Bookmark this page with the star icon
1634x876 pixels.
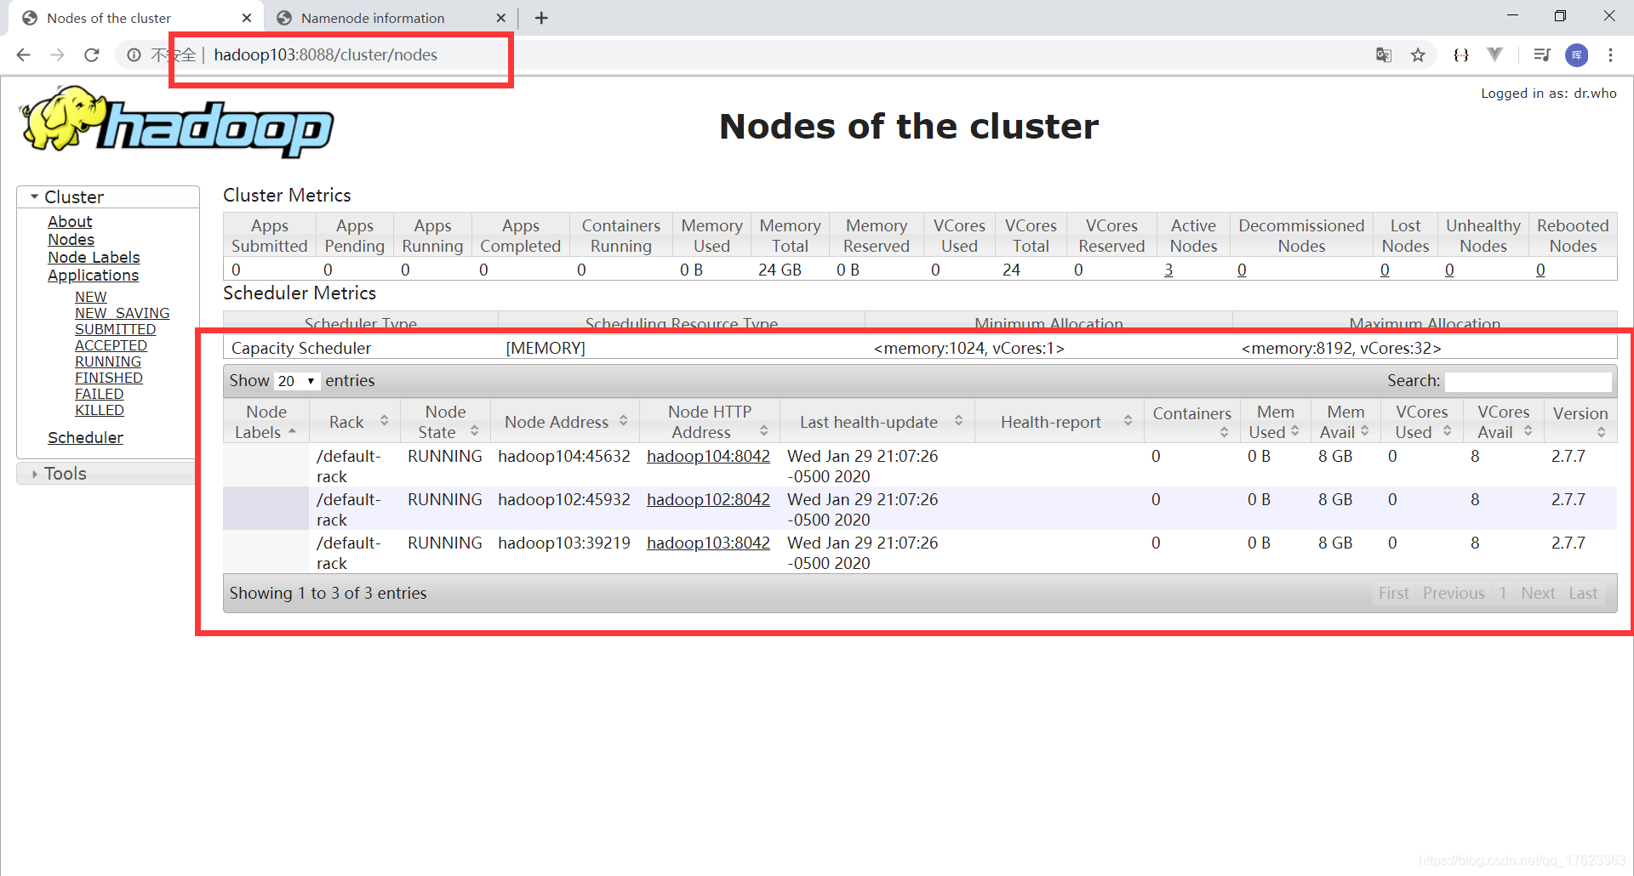point(1418,55)
